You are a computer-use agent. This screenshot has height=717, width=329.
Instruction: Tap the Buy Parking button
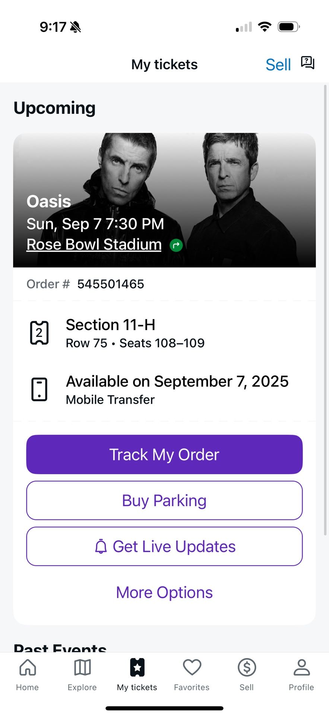[x=164, y=500]
